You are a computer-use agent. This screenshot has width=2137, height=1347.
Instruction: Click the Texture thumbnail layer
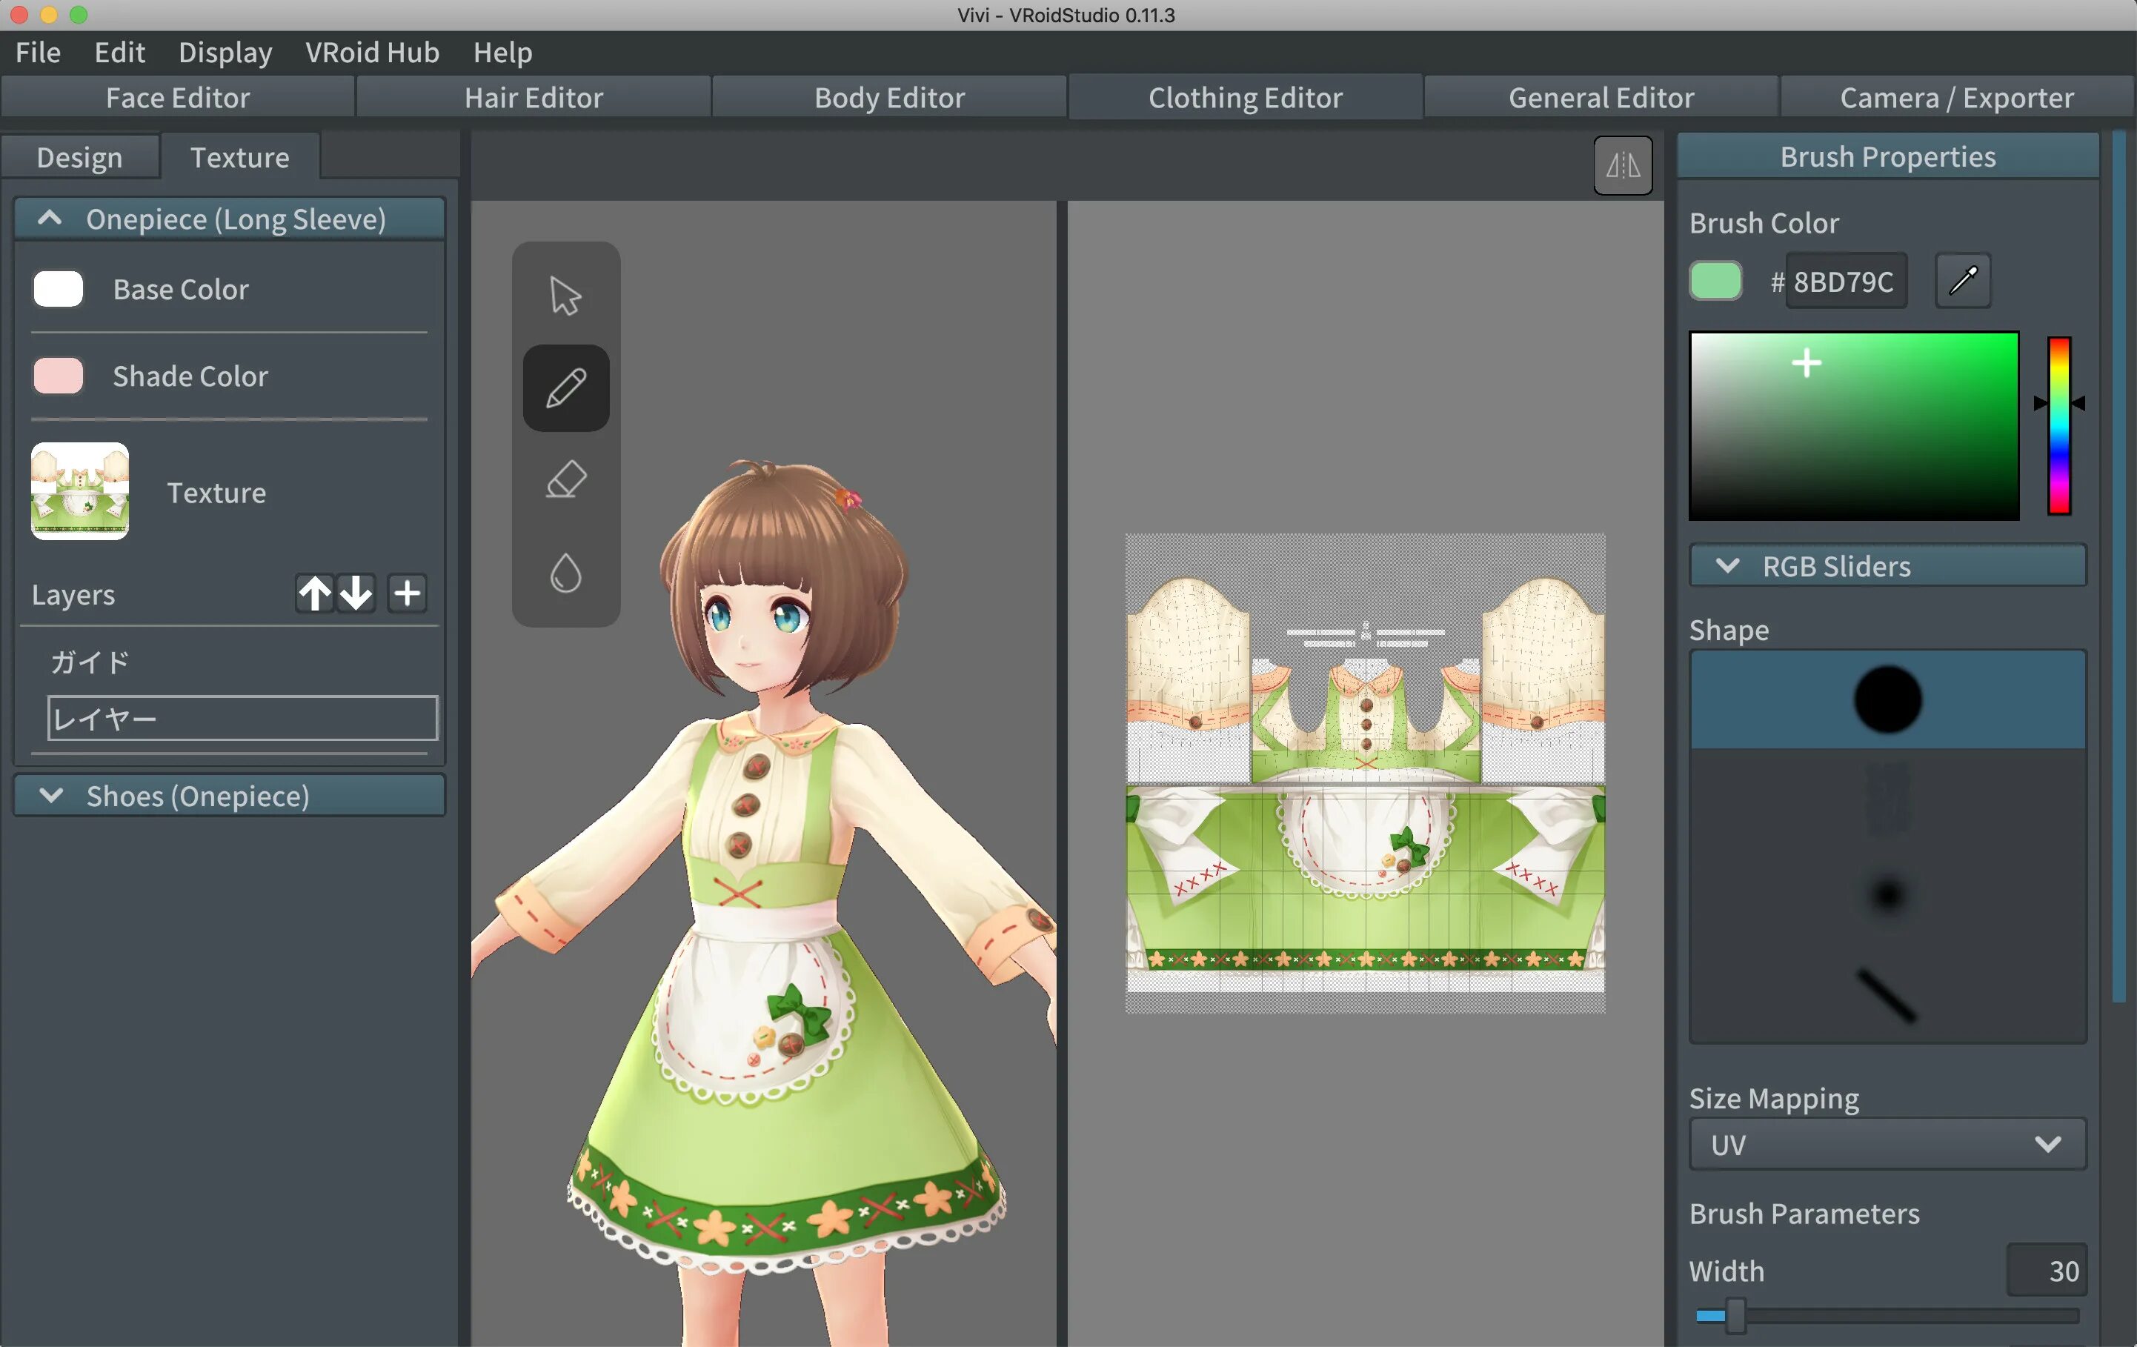(82, 493)
